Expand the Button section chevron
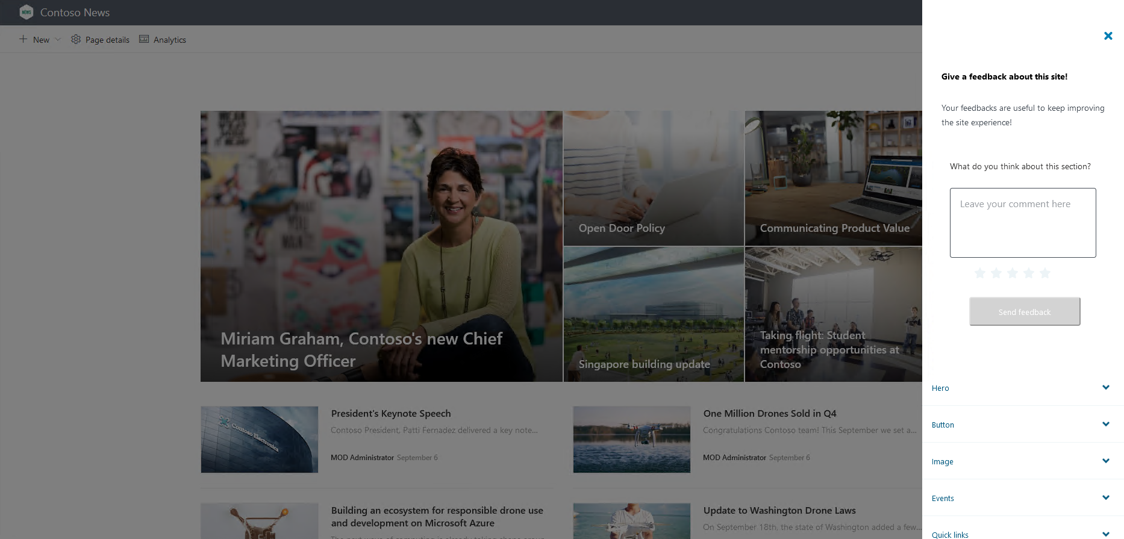This screenshot has width=1124, height=539. coord(1106,424)
